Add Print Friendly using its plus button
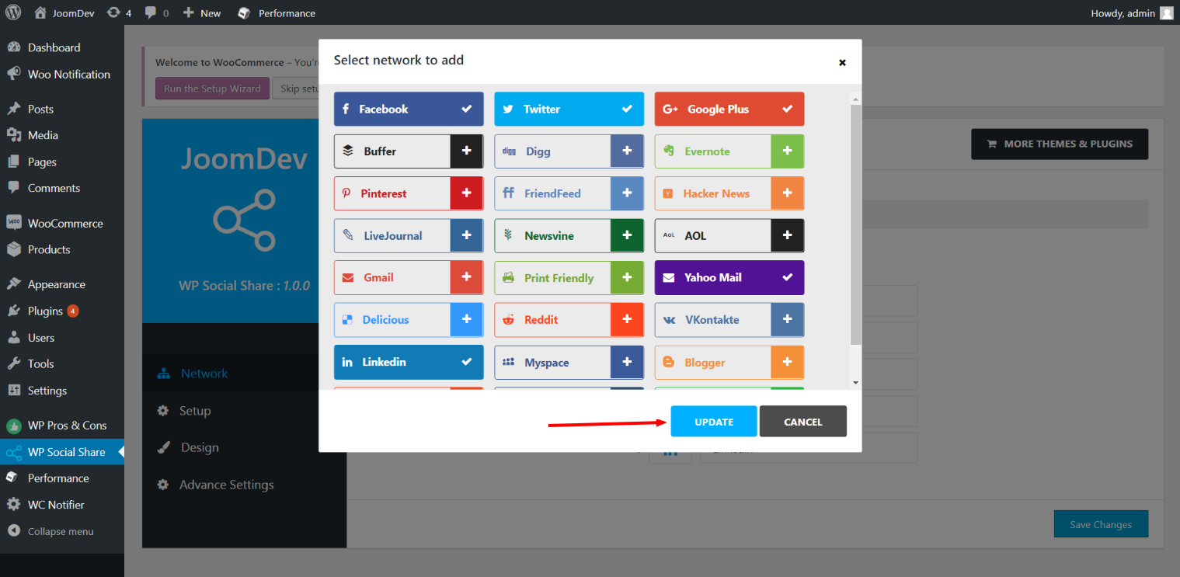The image size is (1180, 577). point(627,277)
